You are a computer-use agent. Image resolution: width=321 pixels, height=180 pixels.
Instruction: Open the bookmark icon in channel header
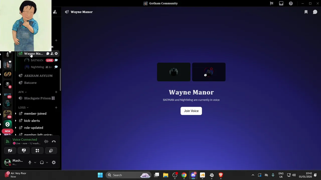[306, 12]
